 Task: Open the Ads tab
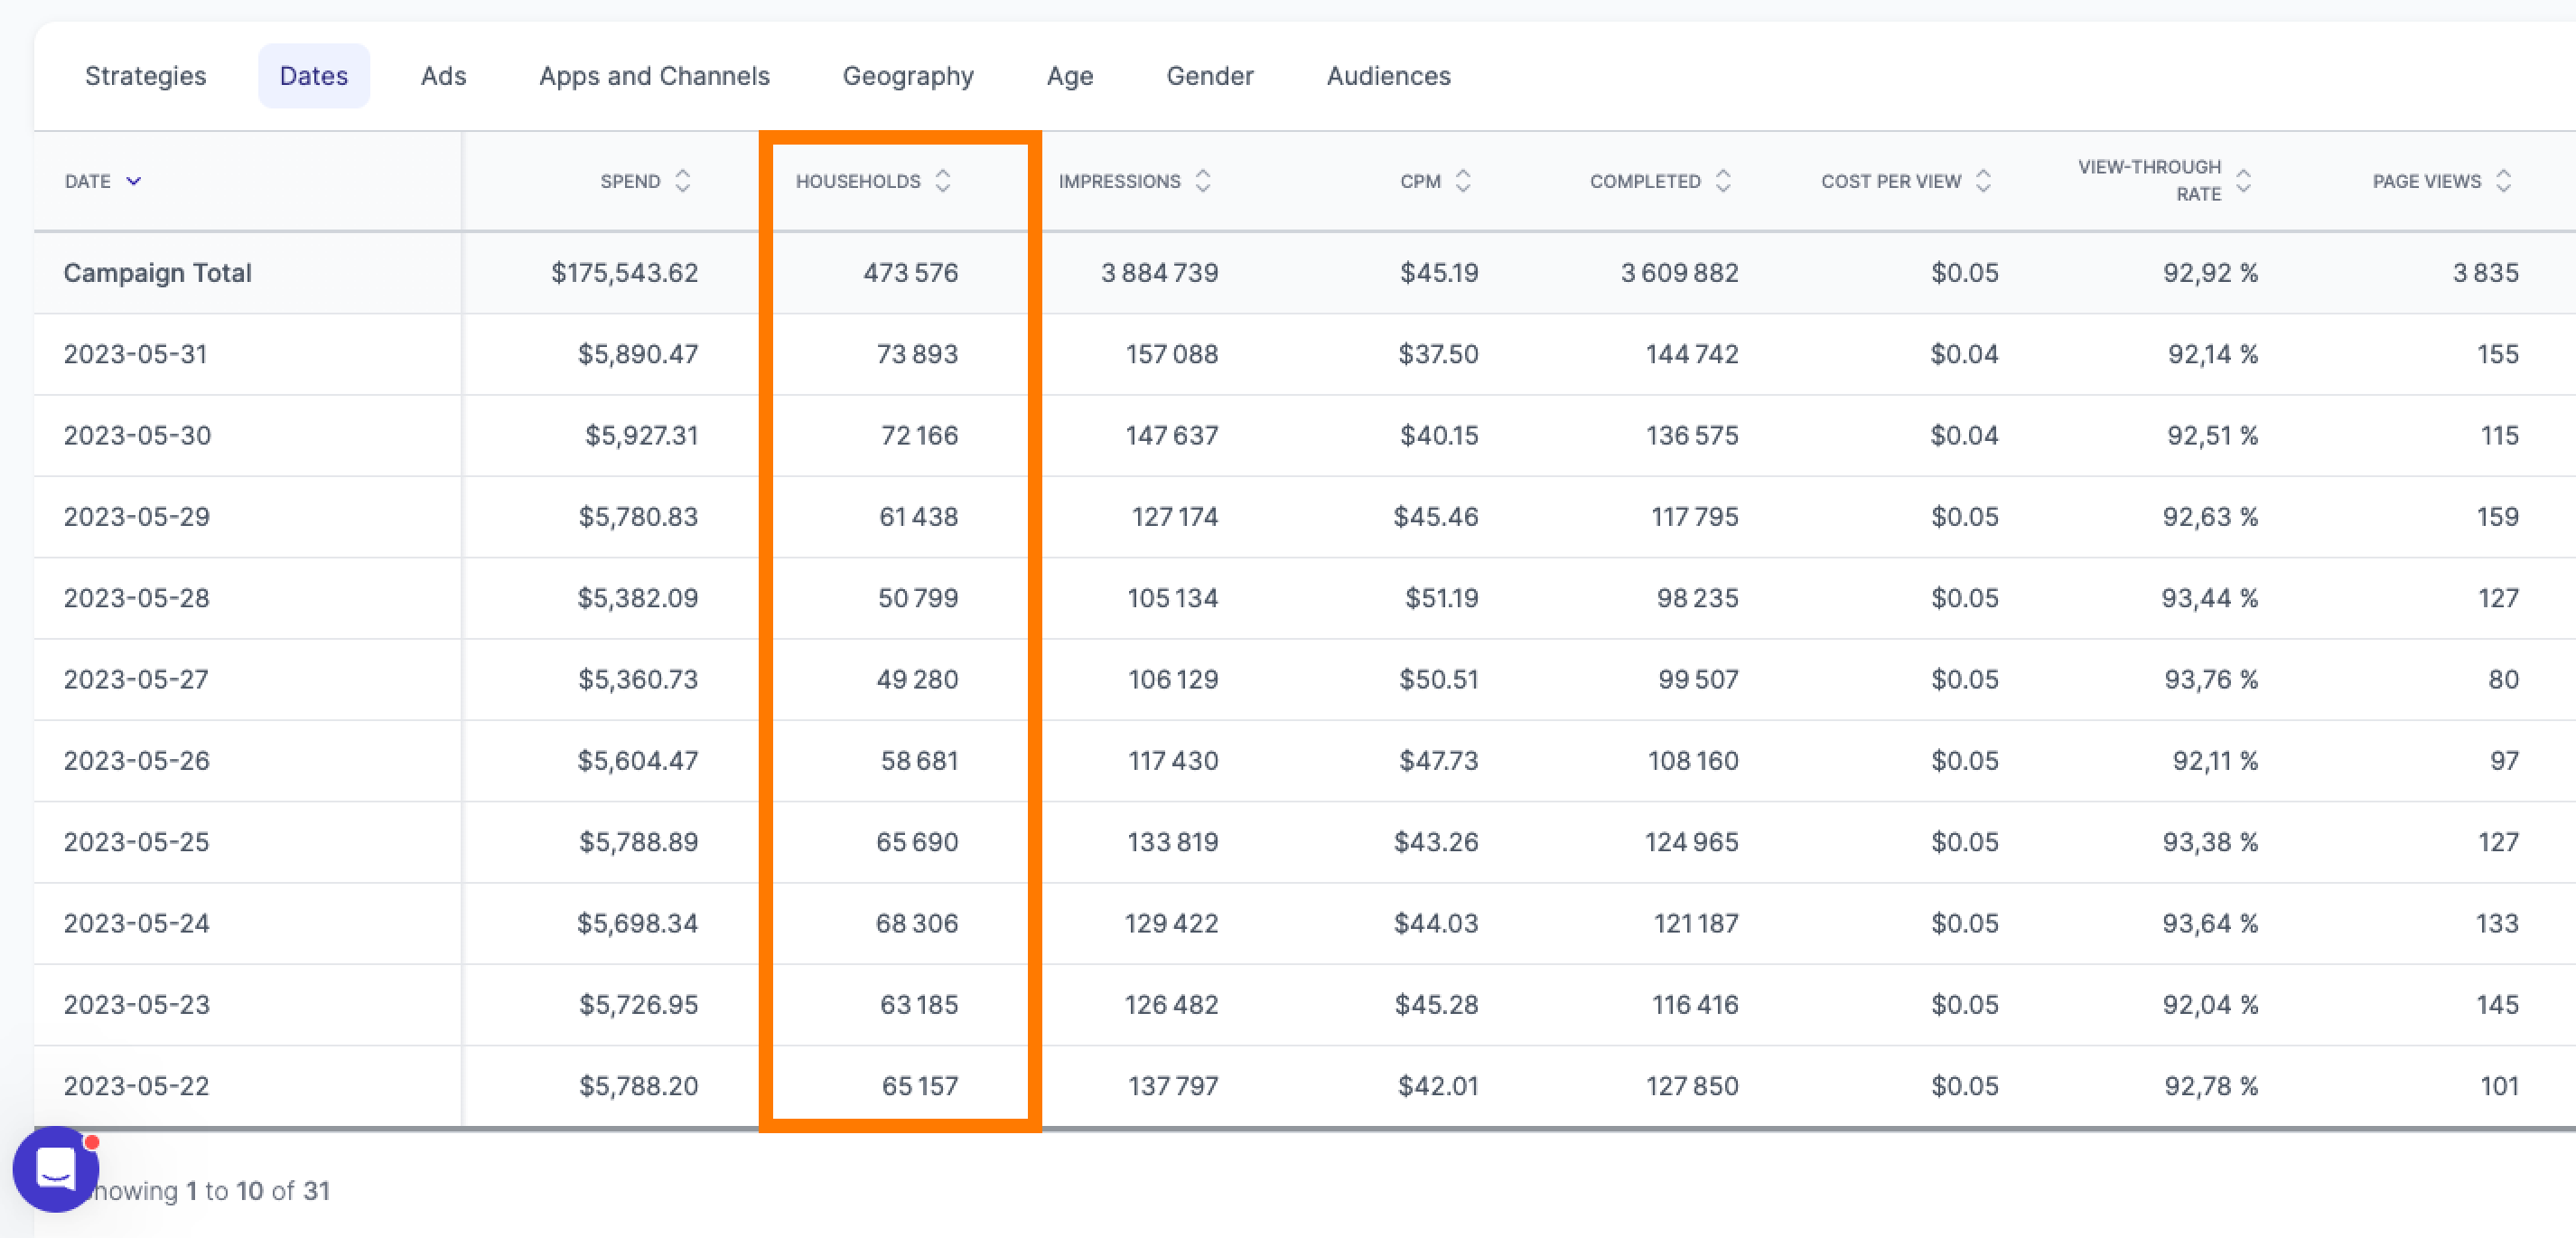[443, 76]
